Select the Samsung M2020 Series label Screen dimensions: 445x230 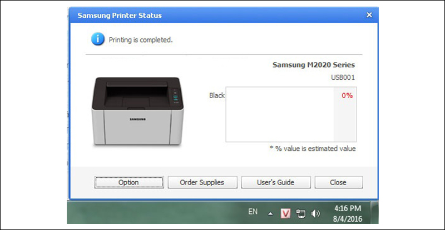click(x=313, y=65)
